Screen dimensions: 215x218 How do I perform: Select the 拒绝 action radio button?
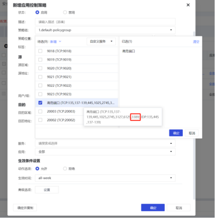(x=65, y=169)
